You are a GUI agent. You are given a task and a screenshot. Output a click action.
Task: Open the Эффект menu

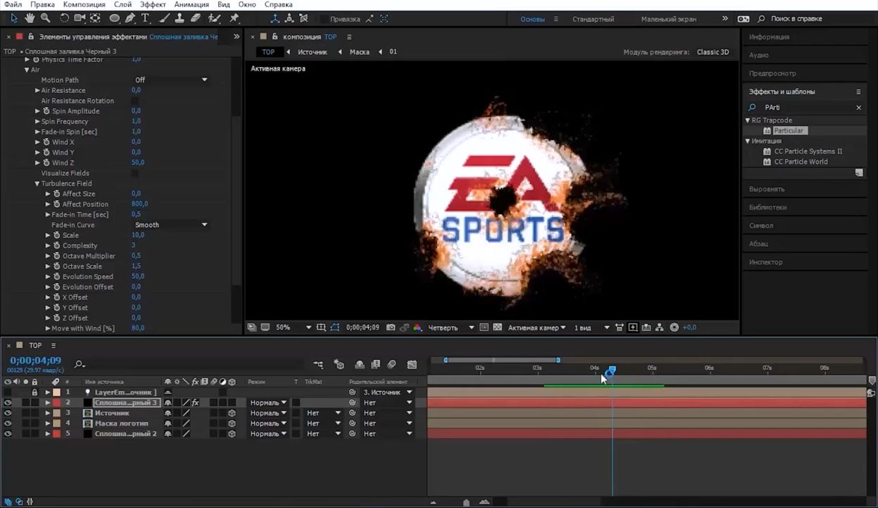tap(152, 4)
